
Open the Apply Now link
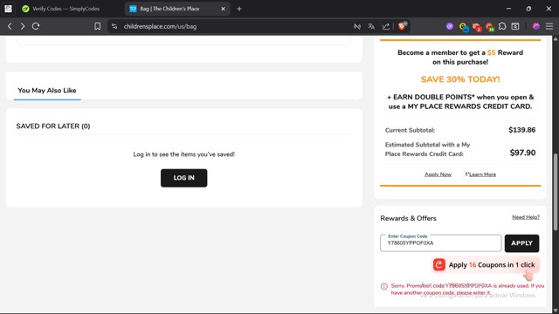coord(438,174)
